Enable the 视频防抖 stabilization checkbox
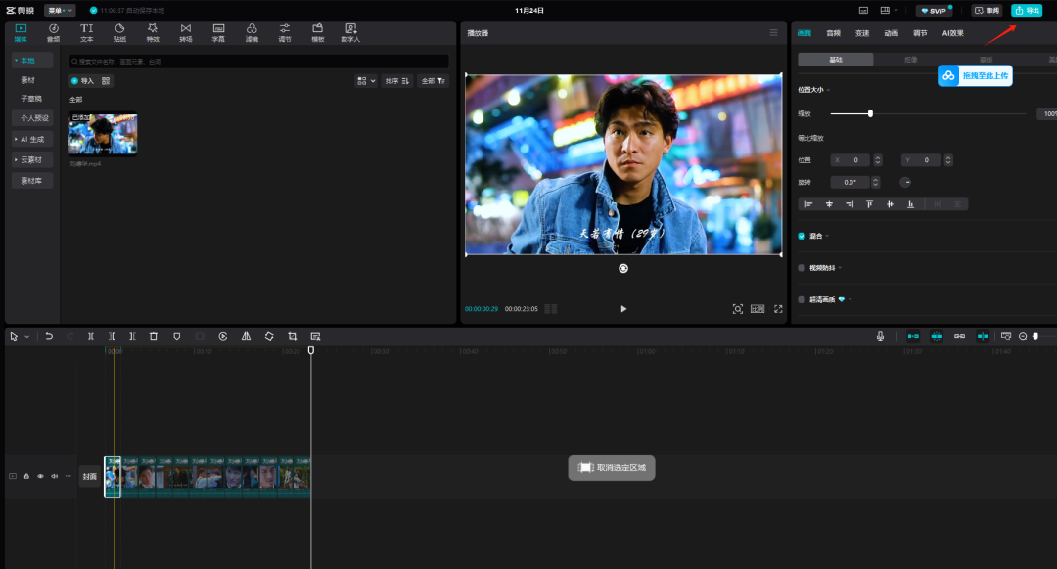1057x569 pixels. (x=802, y=267)
